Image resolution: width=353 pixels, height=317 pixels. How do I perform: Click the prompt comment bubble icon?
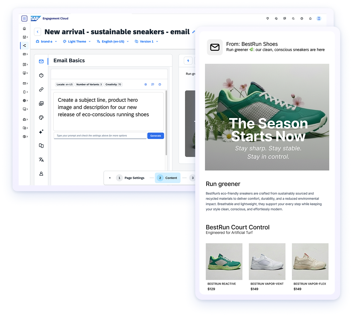[x=153, y=84]
